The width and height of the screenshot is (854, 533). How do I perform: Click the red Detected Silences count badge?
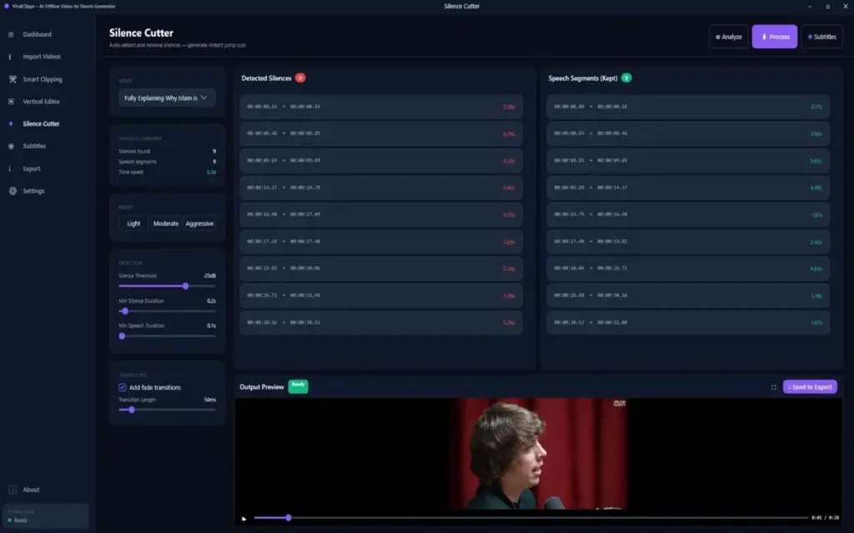coord(300,77)
